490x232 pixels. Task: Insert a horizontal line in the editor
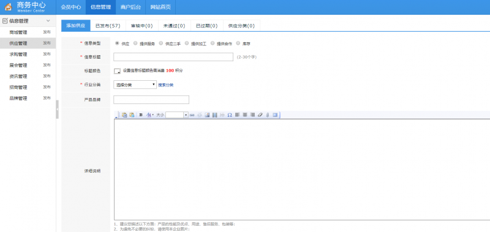[x=222, y=115]
